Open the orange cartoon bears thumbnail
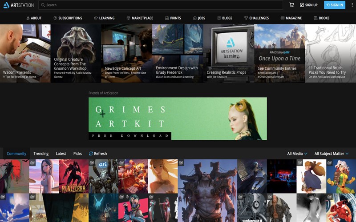 (x=133, y=176)
